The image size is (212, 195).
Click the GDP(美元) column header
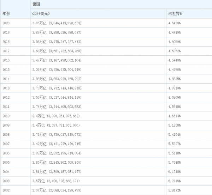pyautogui.click(x=42, y=14)
